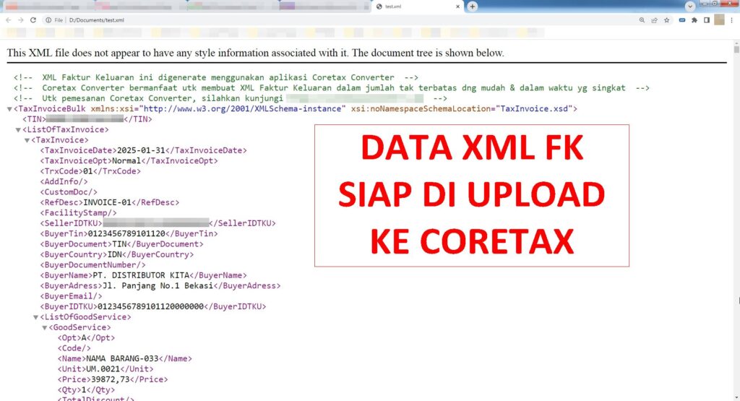Collapse the ListOfGoodService node
The height and width of the screenshot is (401, 740).
point(35,317)
